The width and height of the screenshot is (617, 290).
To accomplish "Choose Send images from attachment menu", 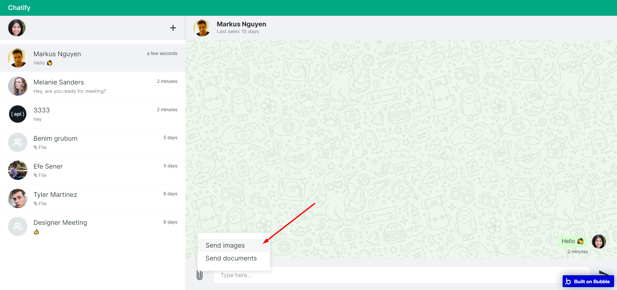I will point(234,245).
